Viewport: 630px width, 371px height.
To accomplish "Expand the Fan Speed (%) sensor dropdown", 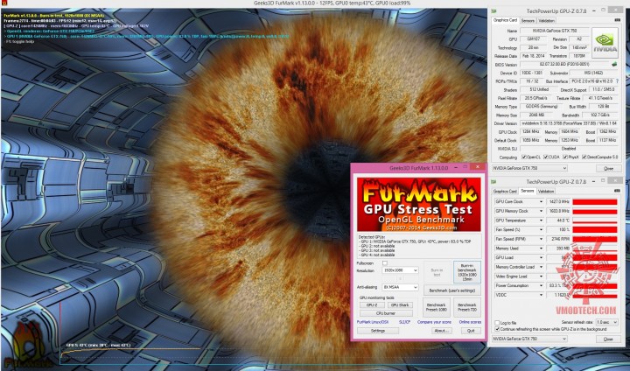I will (x=541, y=230).
